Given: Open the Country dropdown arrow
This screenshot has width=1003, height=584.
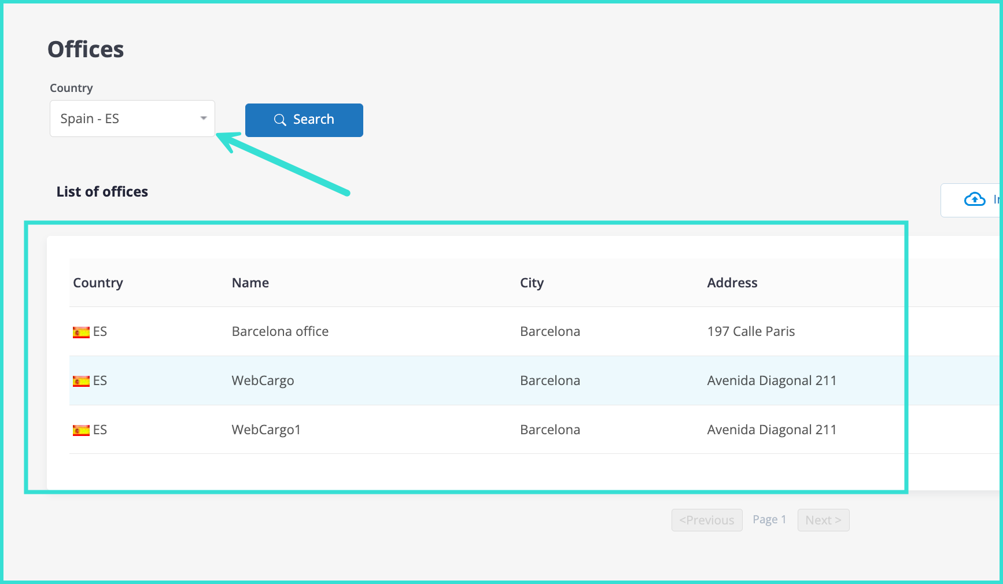Looking at the screenshot, I should click(204, 119).
